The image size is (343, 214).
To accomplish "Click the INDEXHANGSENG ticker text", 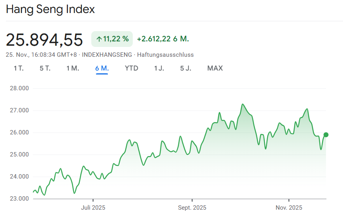I will 107,55.
